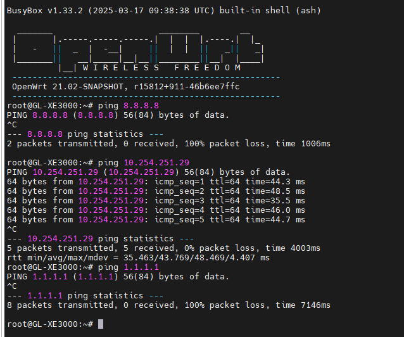Click the '2 packets transmitted' result line
The image size is (404, 337).
pyautogui.click(x=168, y=143)
